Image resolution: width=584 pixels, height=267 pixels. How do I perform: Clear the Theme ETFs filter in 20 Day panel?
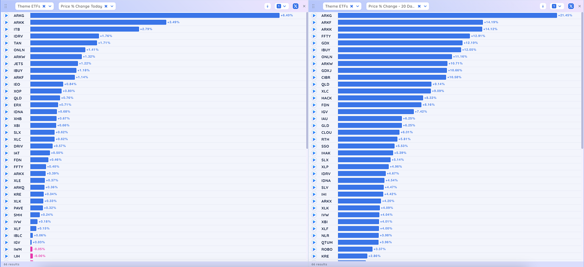[351, 6]
